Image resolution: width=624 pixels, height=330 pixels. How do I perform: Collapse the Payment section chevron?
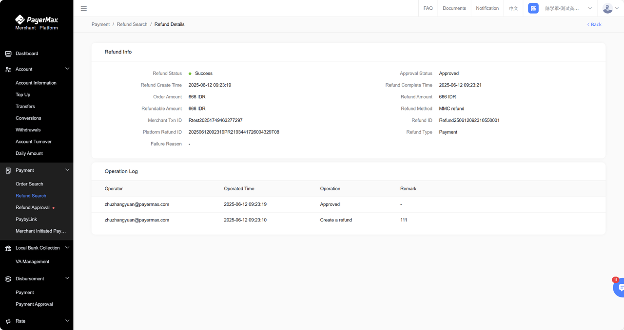[x=67, y=170]
